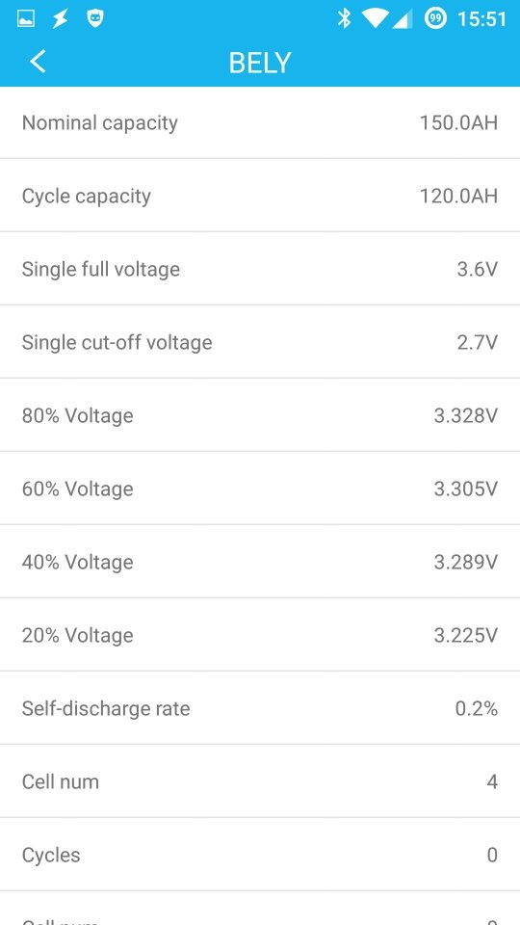520x925 pixels.
Task: Tap the shield cat notification icon
Action: [x=95, y=19]
